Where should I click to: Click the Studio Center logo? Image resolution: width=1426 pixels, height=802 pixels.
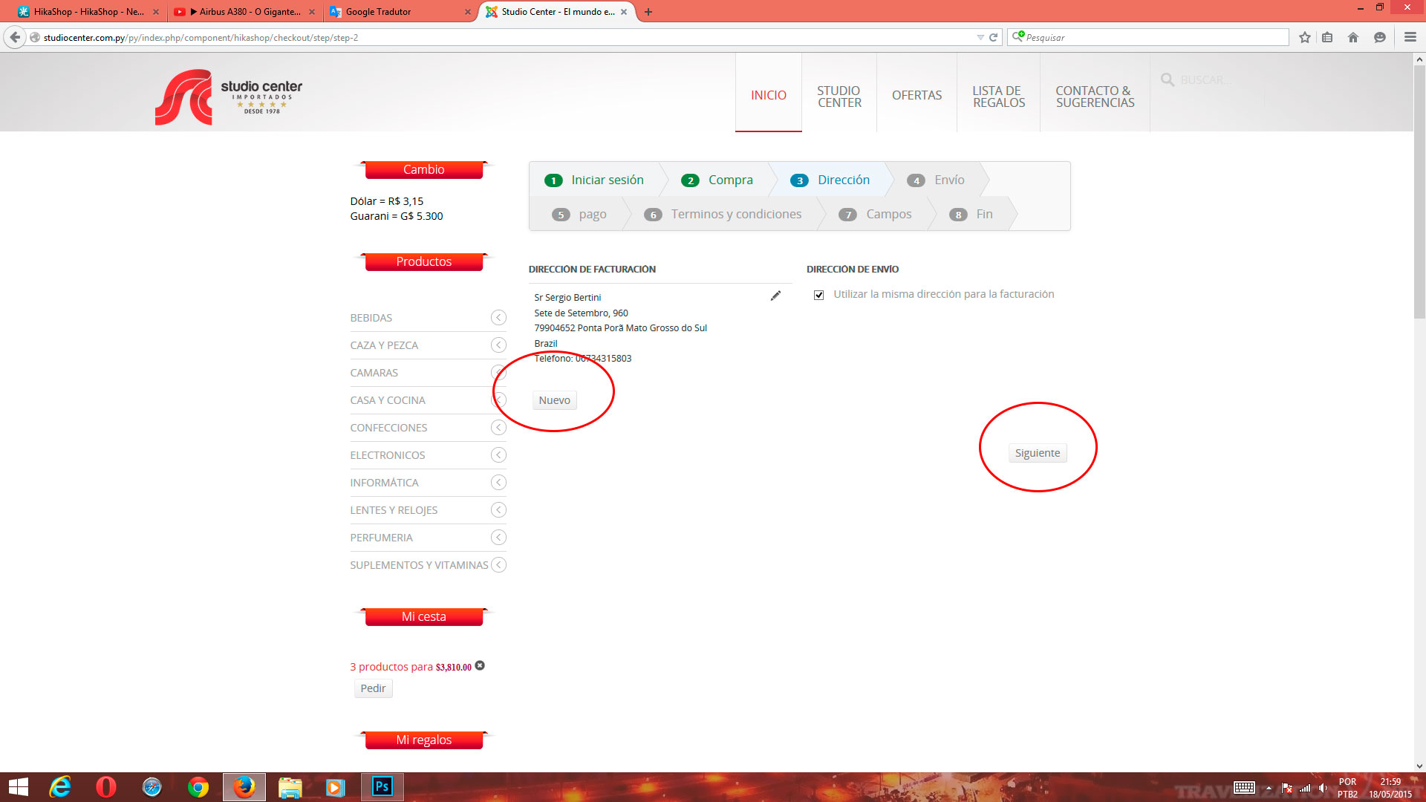pos(229,97)
